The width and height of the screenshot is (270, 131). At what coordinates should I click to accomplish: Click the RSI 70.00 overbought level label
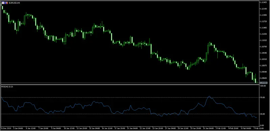point(263,97)
